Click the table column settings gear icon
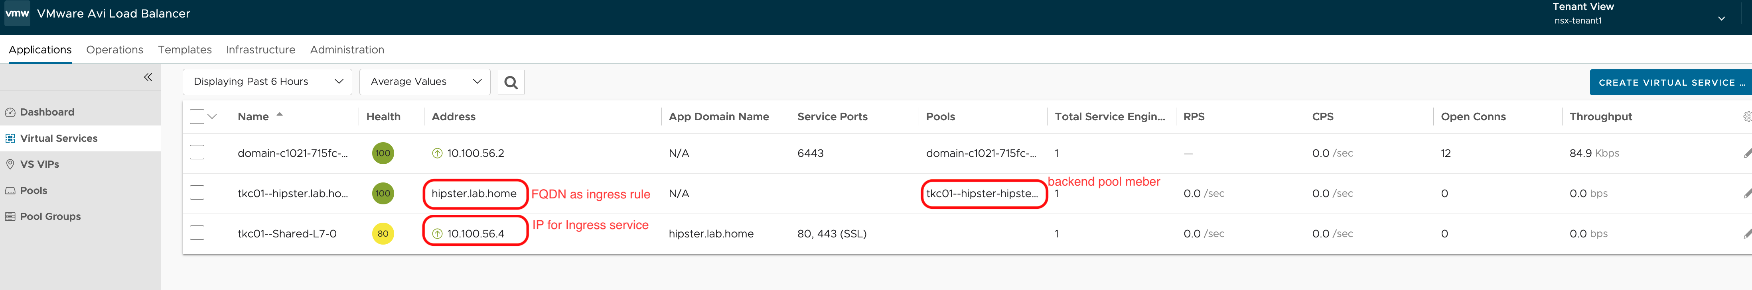The height and width of the screenshot is (290, 1752). tap(1746, 117)
